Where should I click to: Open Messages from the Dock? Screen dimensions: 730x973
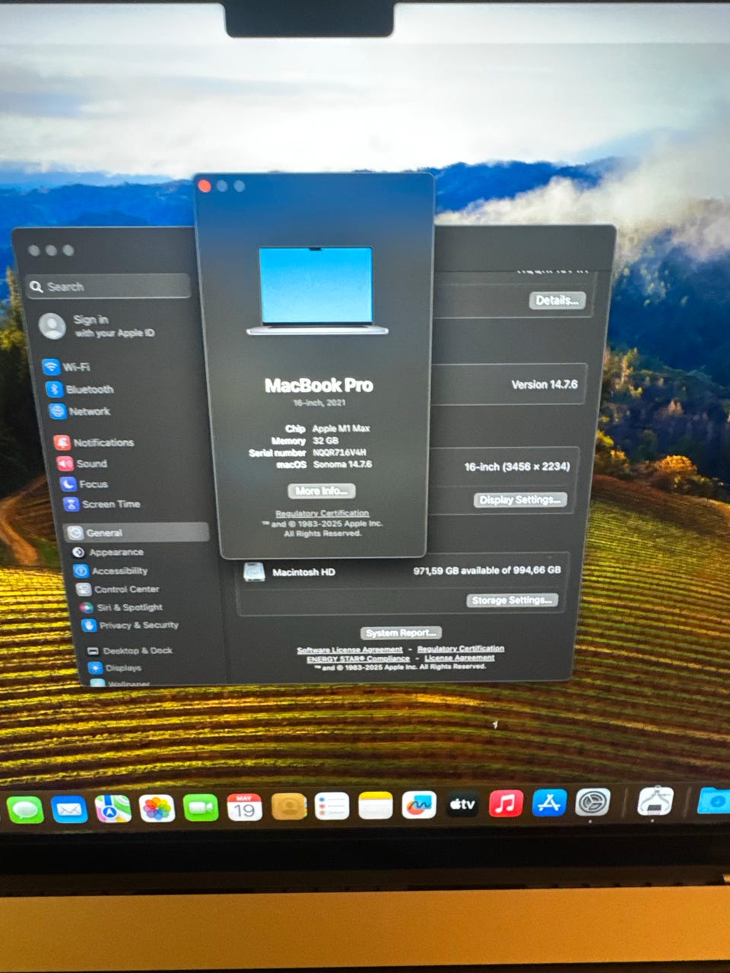click(x=25, y=809)
